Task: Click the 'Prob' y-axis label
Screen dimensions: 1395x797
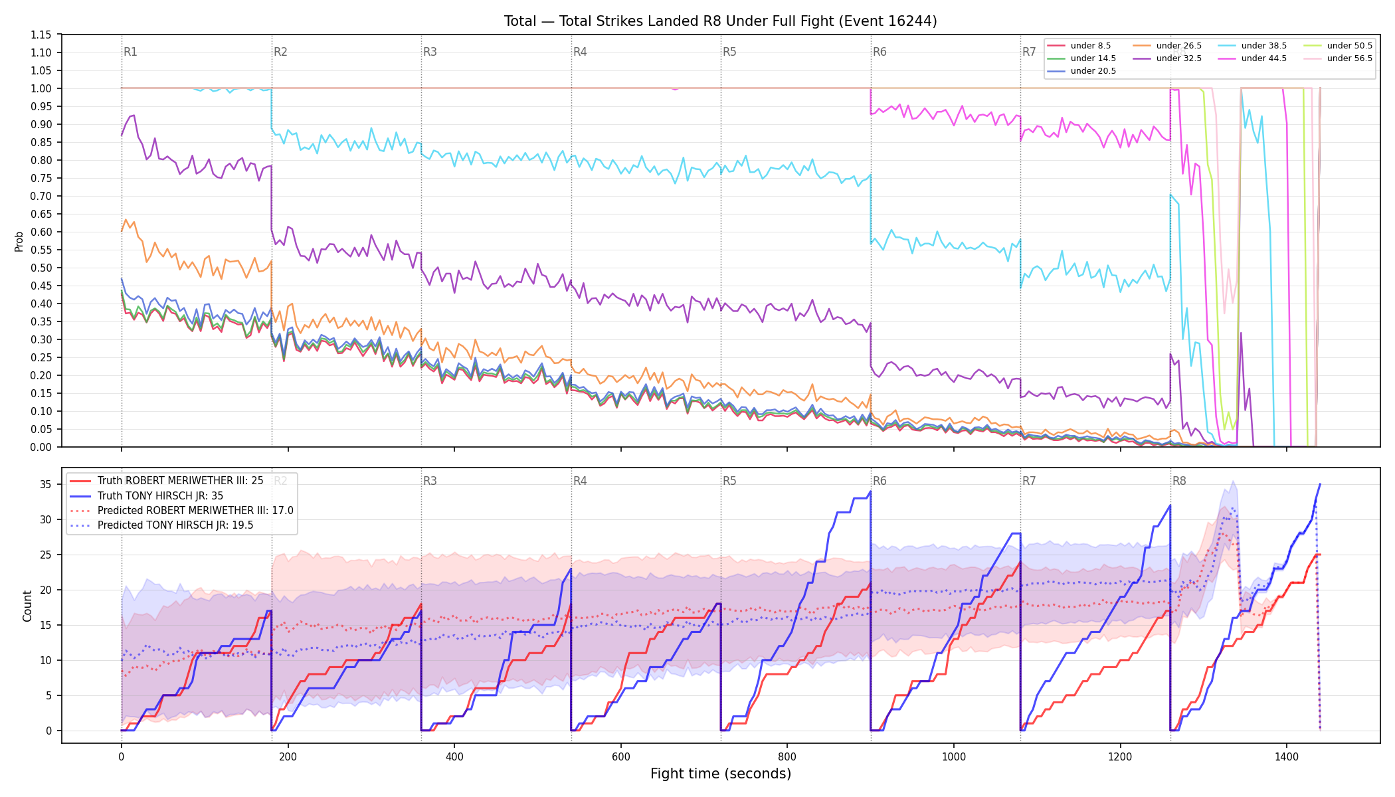Action: [x=19, y=241]
